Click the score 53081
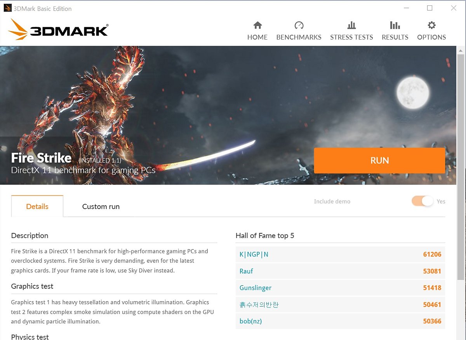Screen dimensions: 466x340 [x=432, y=271]
